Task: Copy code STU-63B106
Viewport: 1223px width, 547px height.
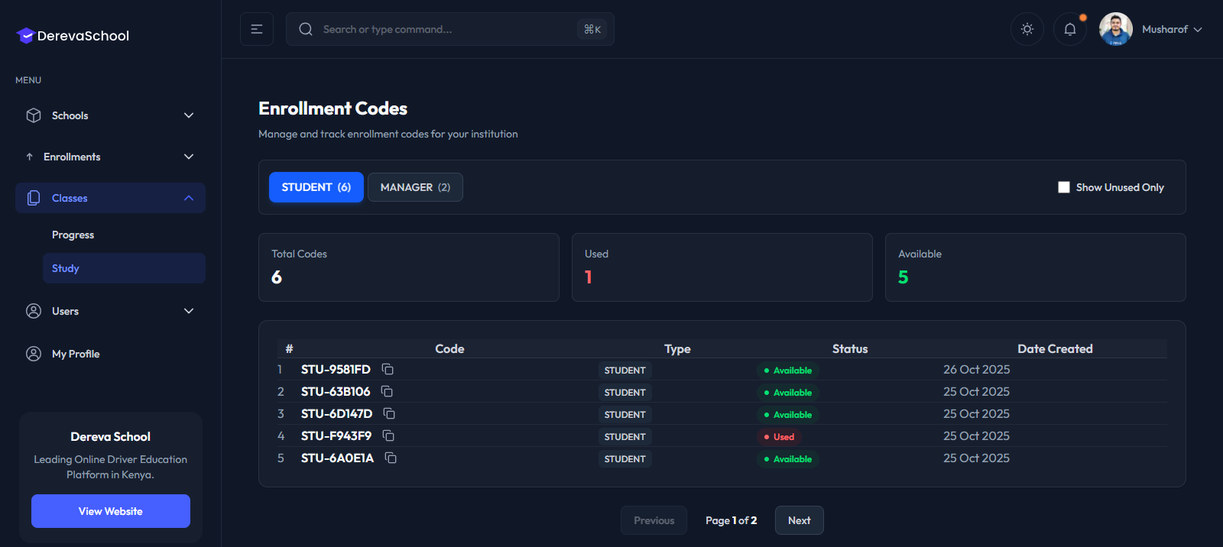Action: click(387, 391)
